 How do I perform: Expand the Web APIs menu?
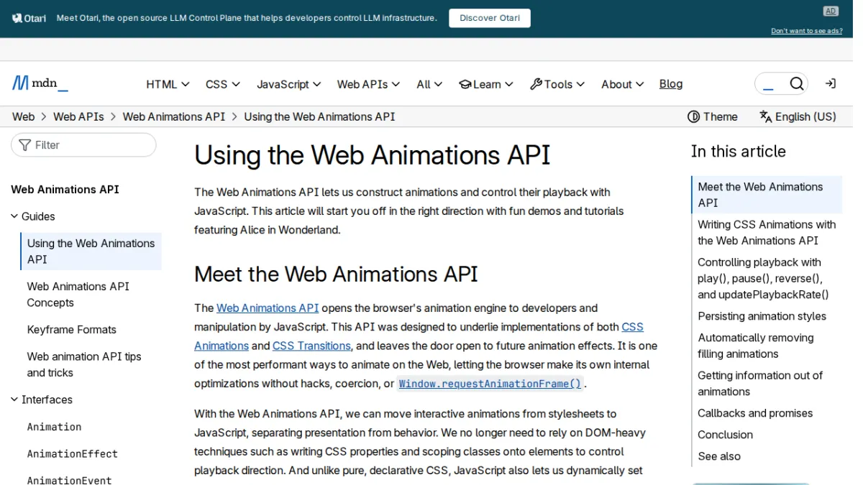point(368,84)
